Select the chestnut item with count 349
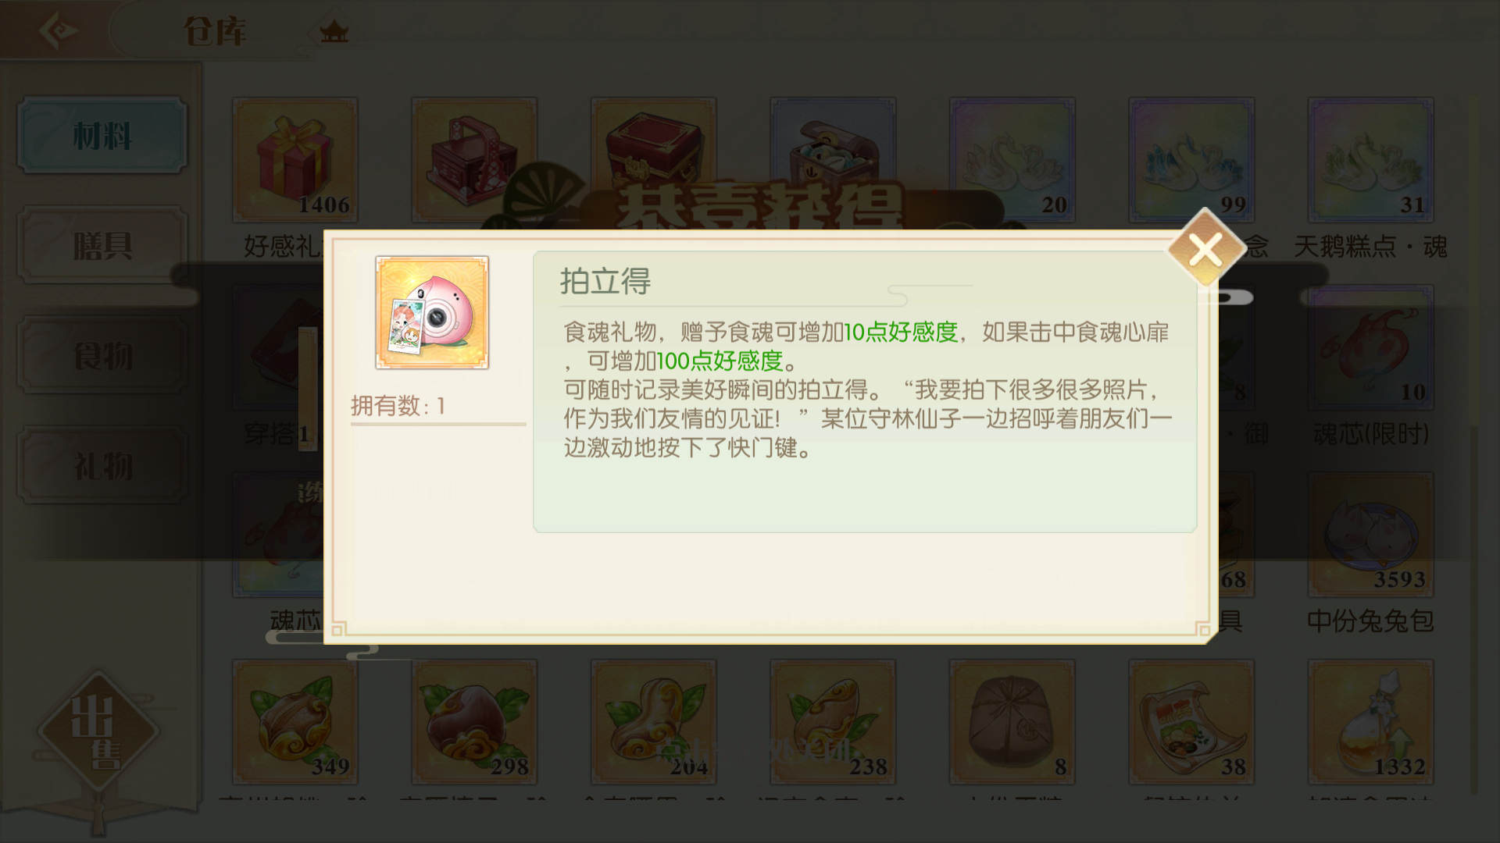The height and width of the screenshot is (843, 1500). [x=295, y=722]
